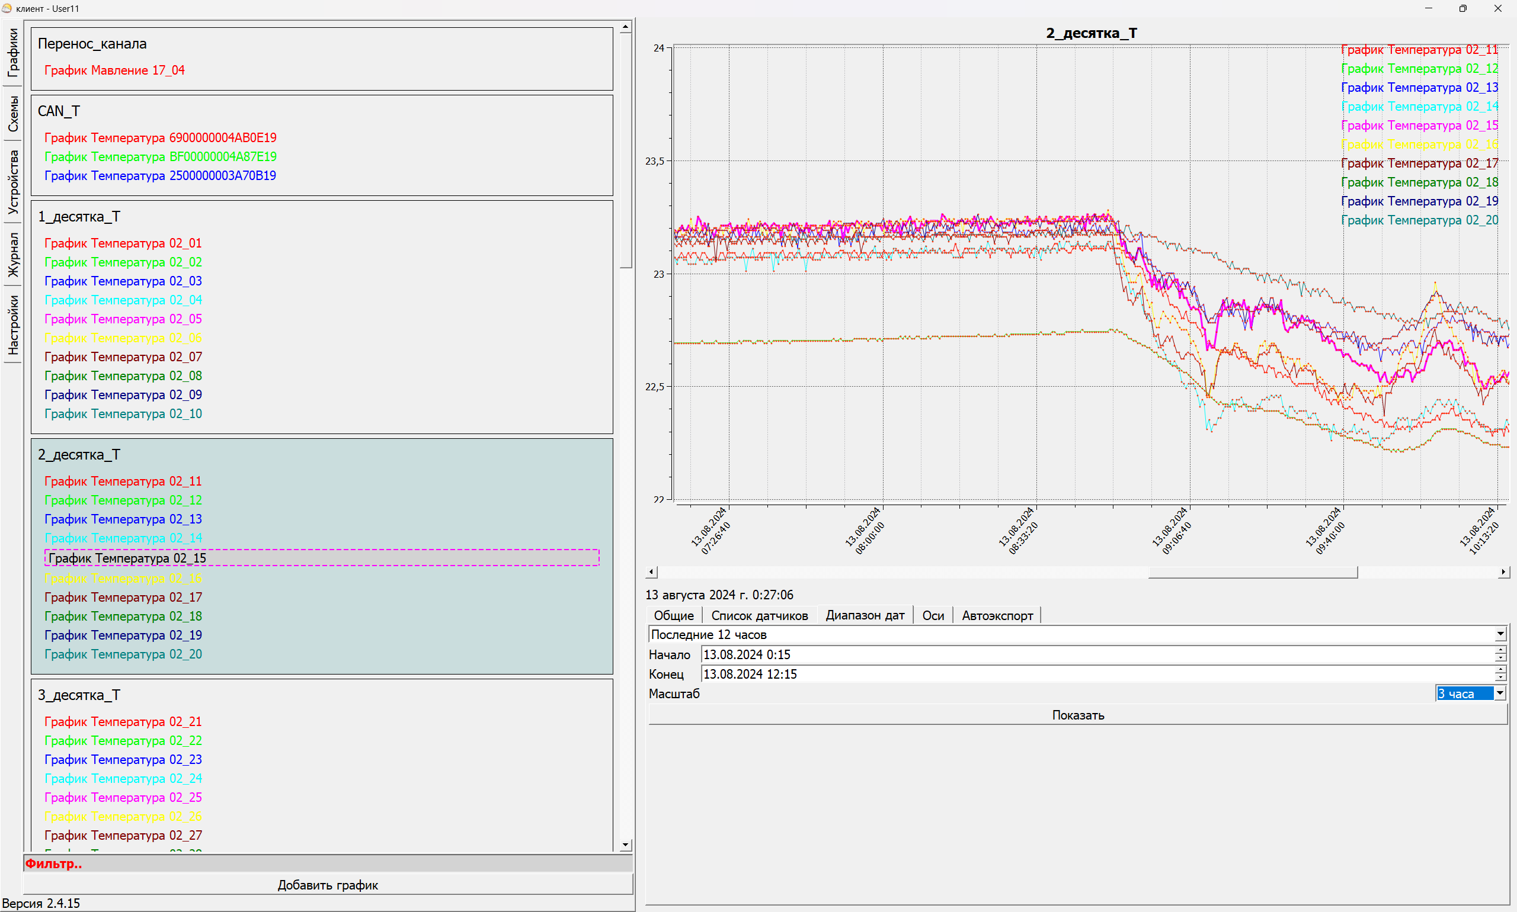Open the Устройства sidebar tab
Screen dimensions: 1517x912
[13, 182]
